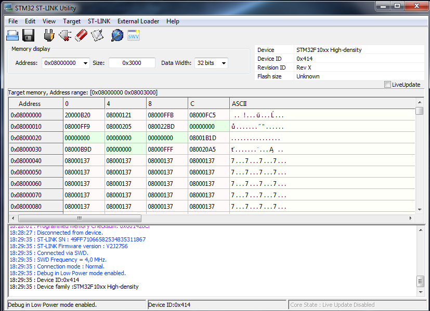430x311 pixels.
Task: Open the External Loader menu
Action: (138, 21)
